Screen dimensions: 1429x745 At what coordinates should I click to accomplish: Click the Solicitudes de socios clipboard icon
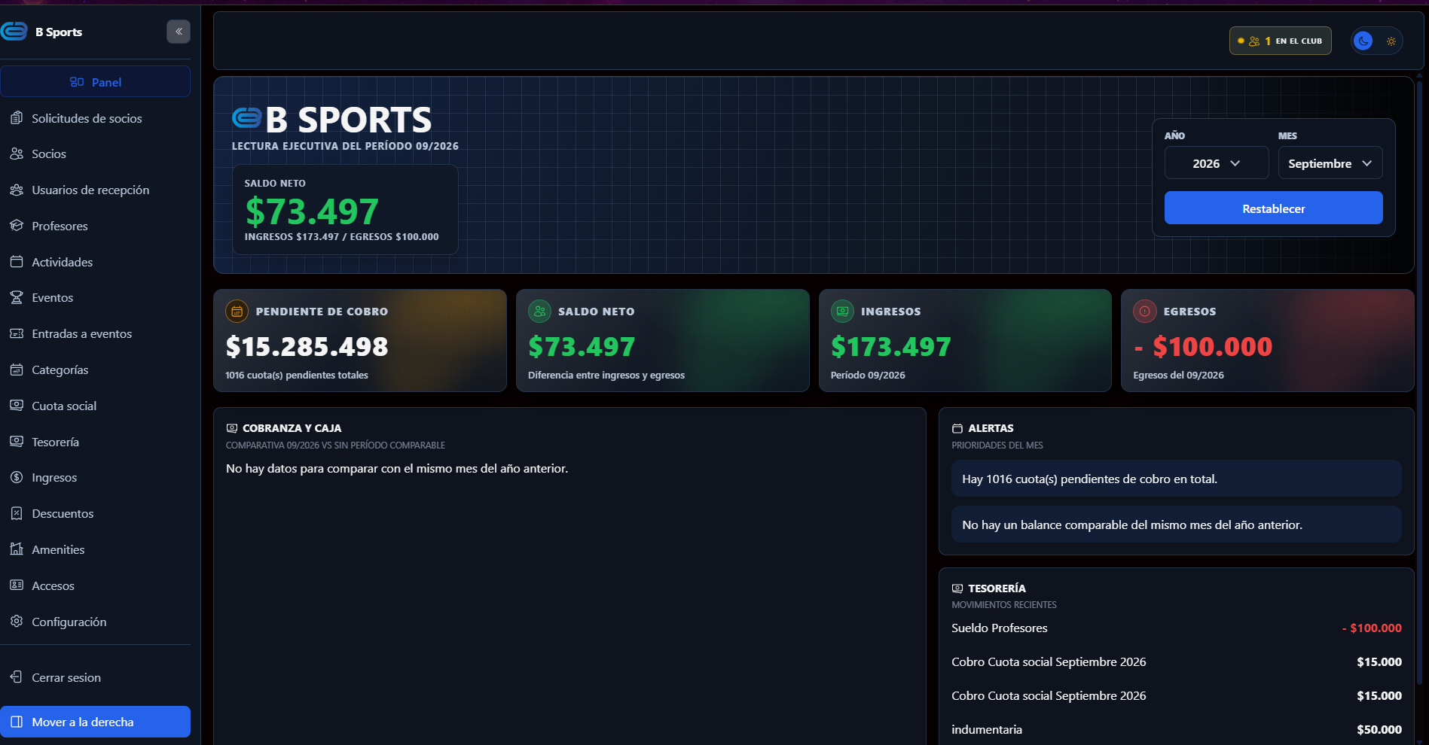pos(17,118)
